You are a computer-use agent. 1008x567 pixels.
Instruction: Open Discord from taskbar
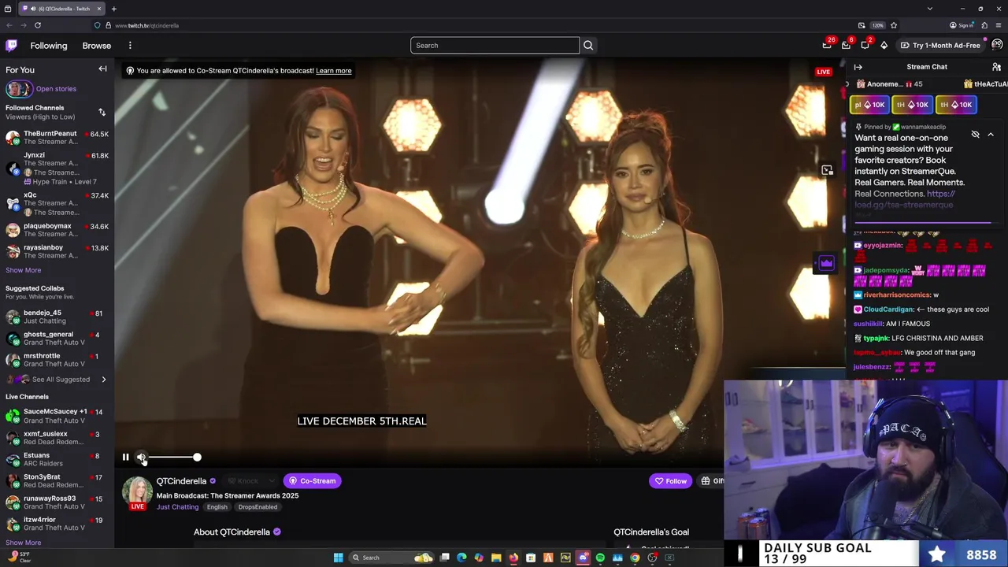[x=583, y=558]
